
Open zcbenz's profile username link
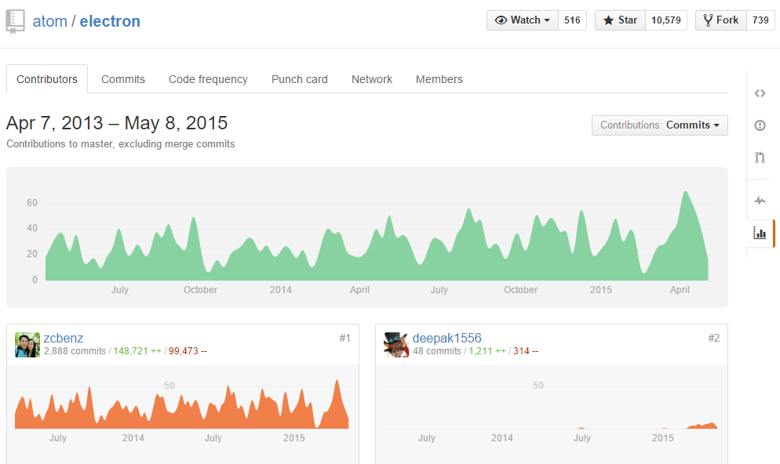tap(63, 338)
